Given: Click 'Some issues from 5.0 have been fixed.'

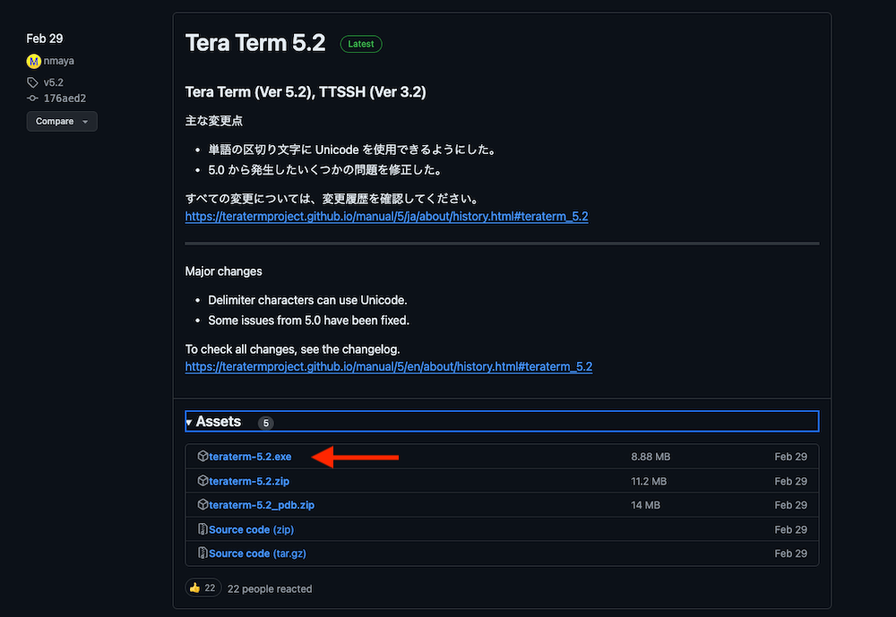Looking at the screenshot, I should [x=308, y=321].
